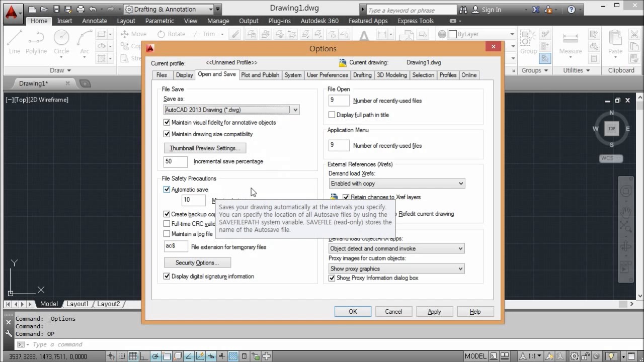Open the Help question mark icon
Screen dimensions: 644x362
click(x=572, y=10)
